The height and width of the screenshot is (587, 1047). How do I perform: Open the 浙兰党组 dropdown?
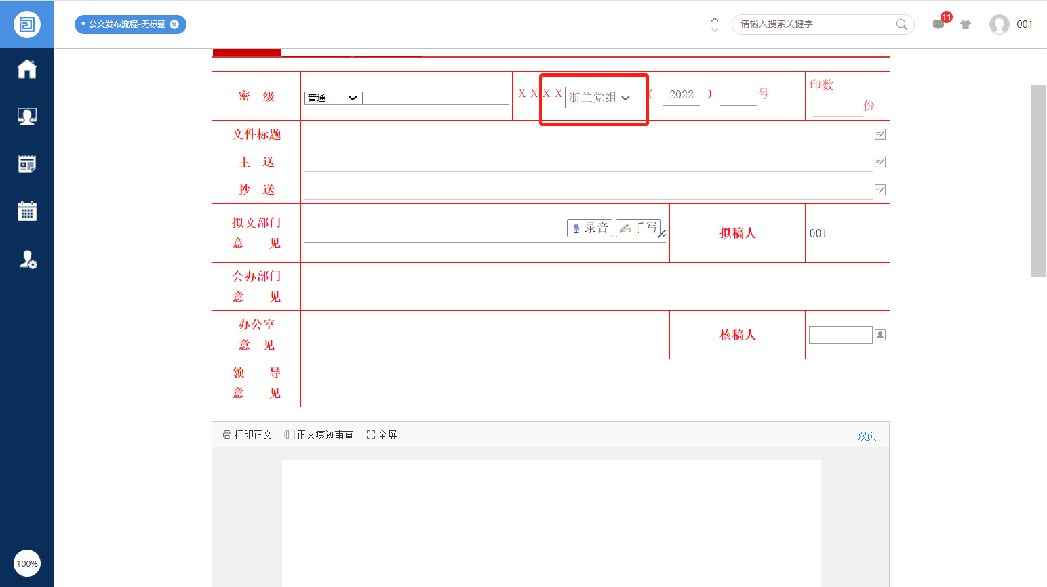tap(600, 98)
